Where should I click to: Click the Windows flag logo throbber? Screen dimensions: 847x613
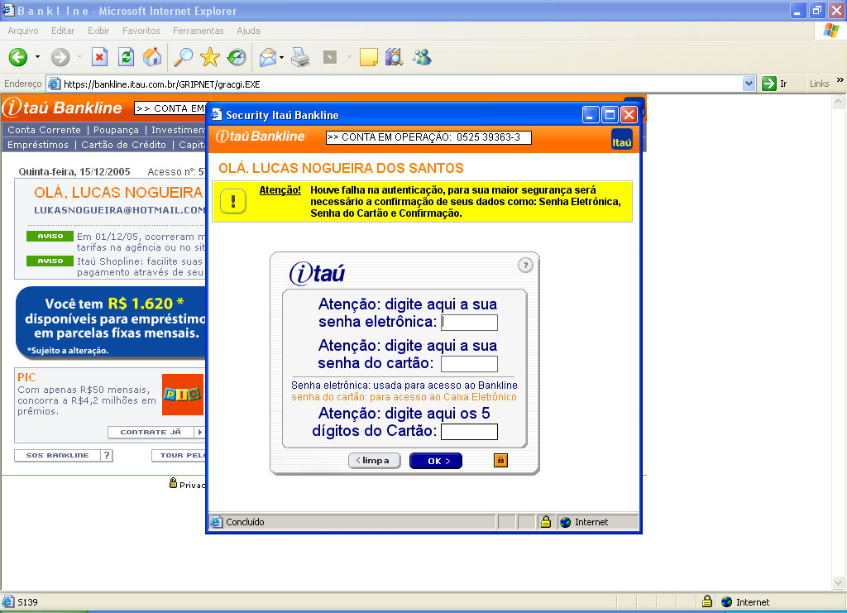click(830, 31)
